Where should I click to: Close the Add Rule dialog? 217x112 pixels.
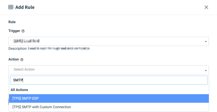click(206, 7)
